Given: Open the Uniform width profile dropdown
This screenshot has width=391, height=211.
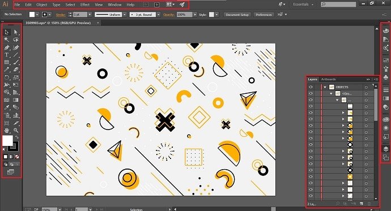Looking at the screenshot, I should tap(125, 15).
